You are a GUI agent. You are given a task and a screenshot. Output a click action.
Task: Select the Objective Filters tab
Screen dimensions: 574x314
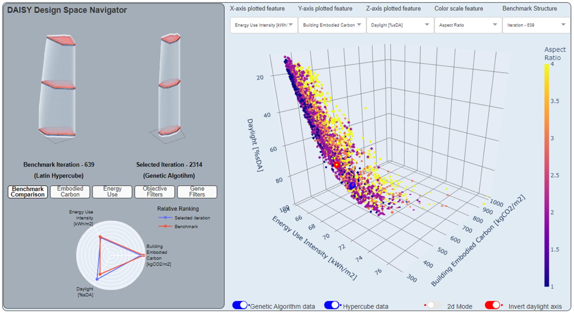click(155, 192)
